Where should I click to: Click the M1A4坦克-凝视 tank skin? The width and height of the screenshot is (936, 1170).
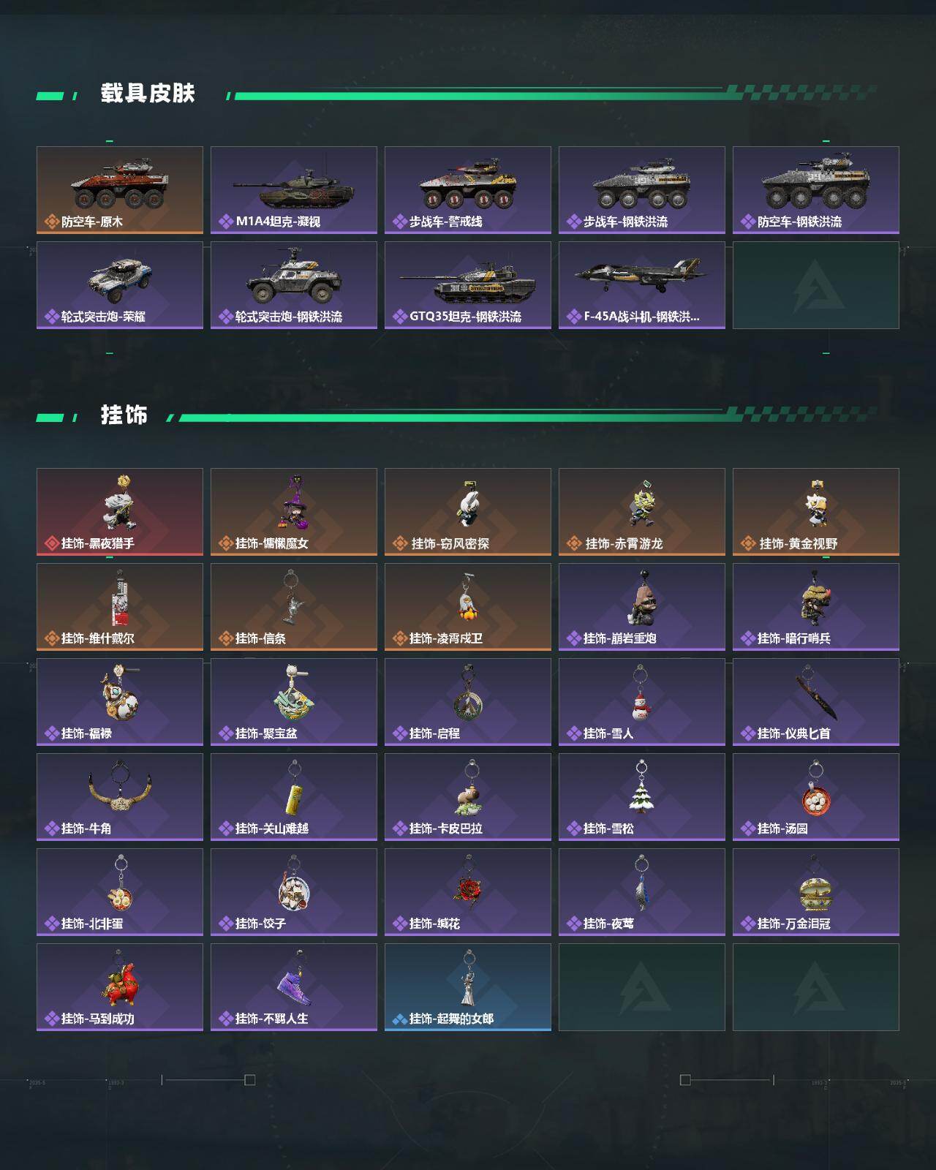(x=294, y=190)
